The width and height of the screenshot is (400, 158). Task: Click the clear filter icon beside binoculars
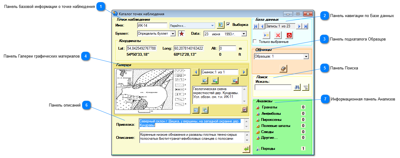coord(306,87)
